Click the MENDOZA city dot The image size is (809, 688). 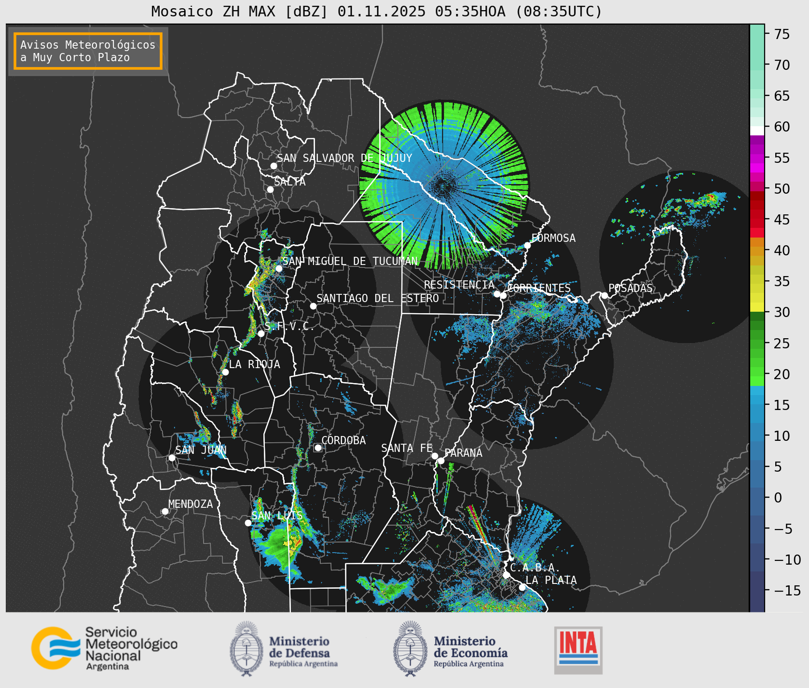[165, 511]
